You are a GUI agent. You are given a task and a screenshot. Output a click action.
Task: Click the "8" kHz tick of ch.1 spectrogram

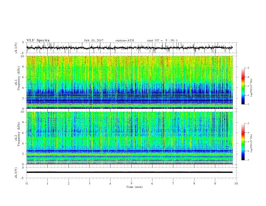pyautogui.click(x=24, y=67)
